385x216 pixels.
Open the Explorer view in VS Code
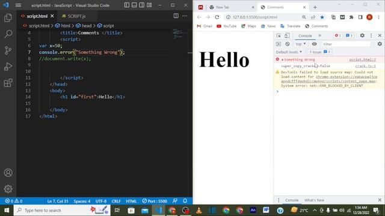coord(8,18)
